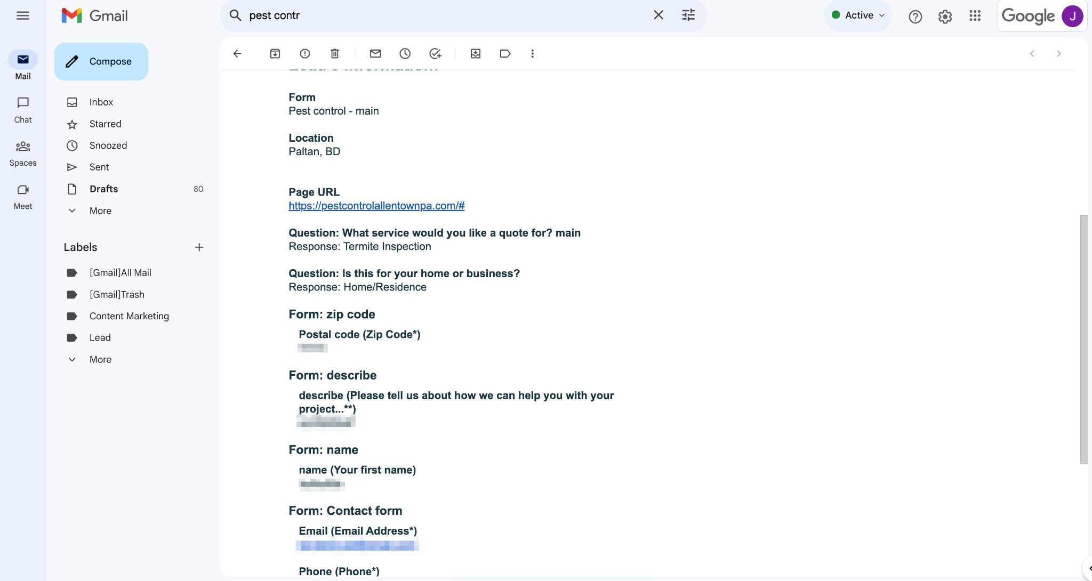Mark email as unread envelope icon
This screenshot has width=1092, height=581.
pyautogui.click(x=375, y=53)
